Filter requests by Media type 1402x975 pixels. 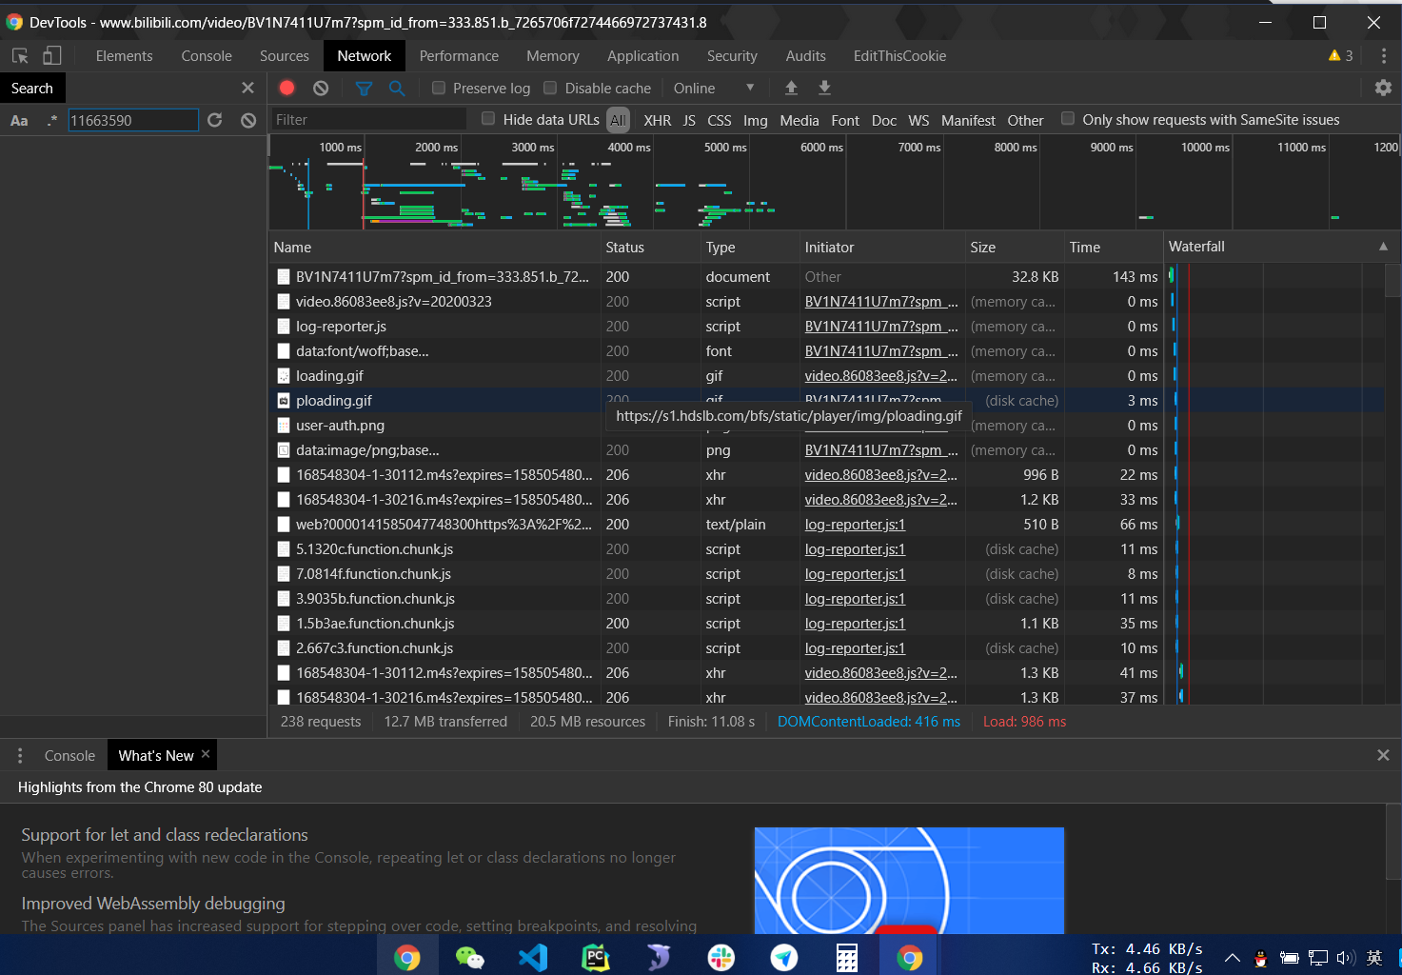(x=799, y=120)
